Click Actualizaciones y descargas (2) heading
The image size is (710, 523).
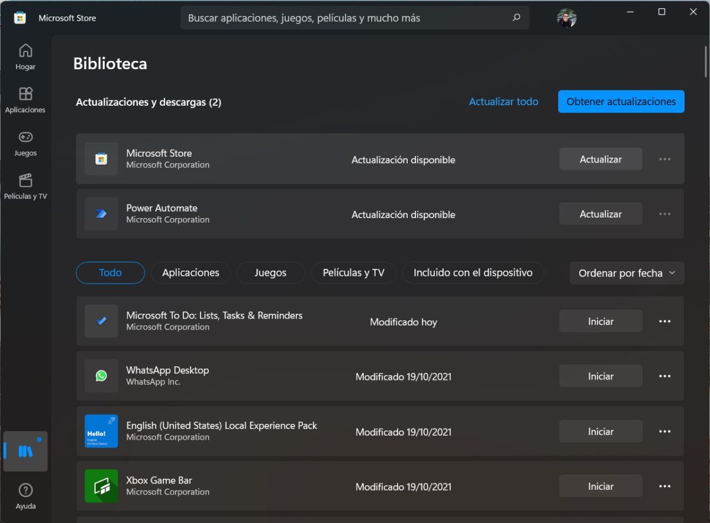coord(149,102)
